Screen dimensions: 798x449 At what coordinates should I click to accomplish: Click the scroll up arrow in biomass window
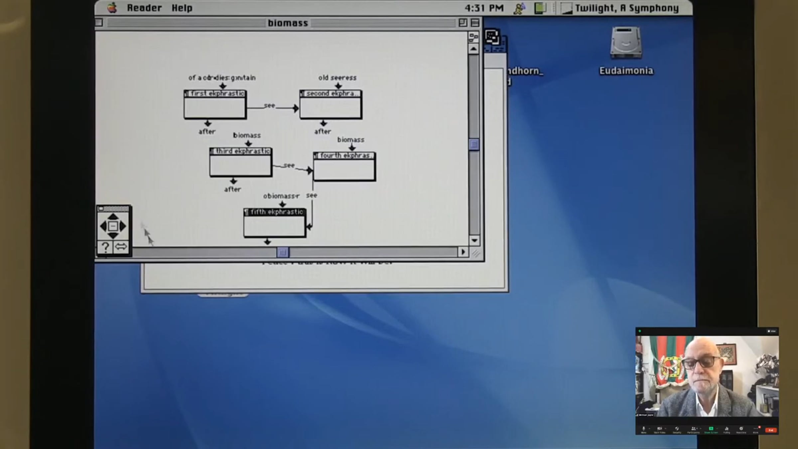474,49
